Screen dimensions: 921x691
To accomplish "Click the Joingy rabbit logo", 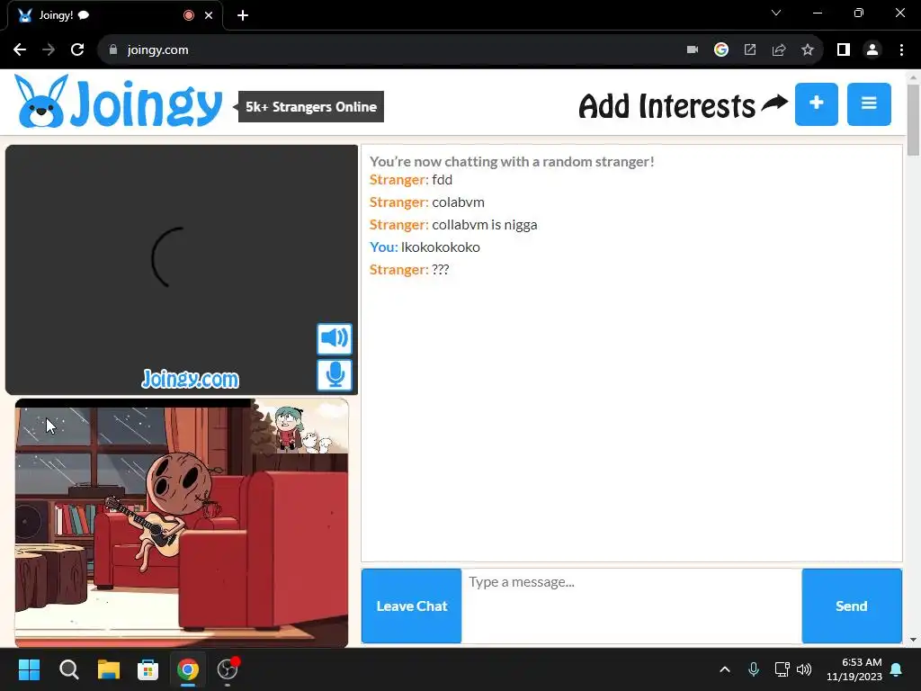I will (118, 102).
